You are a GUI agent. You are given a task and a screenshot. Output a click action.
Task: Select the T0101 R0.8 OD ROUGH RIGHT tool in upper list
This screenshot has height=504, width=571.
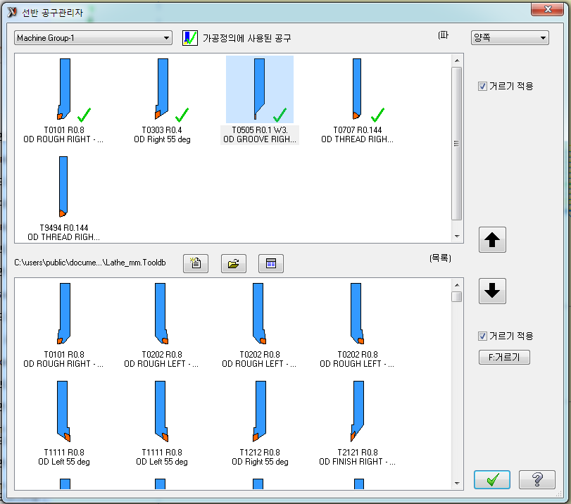63,101
